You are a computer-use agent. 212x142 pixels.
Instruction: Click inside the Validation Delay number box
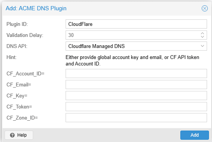click(133, 35)
